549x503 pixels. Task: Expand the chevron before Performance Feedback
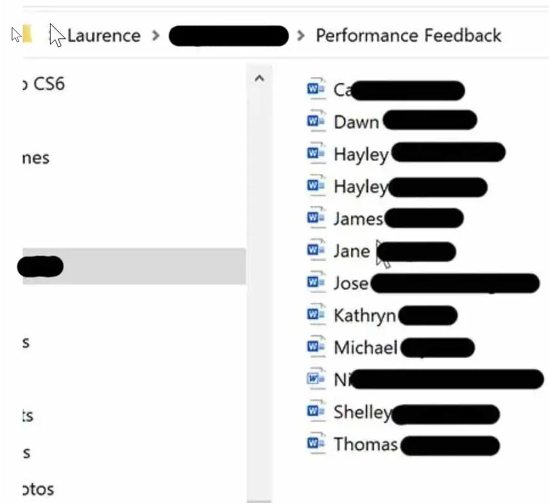click(x=300, y=36)
